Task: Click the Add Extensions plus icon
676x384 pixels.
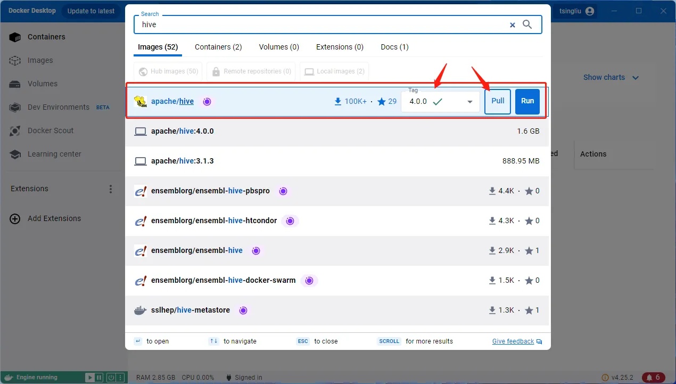Action: (x=15, y=218)
